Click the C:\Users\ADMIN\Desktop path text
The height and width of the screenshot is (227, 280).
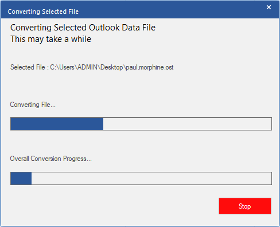(87, 67)
